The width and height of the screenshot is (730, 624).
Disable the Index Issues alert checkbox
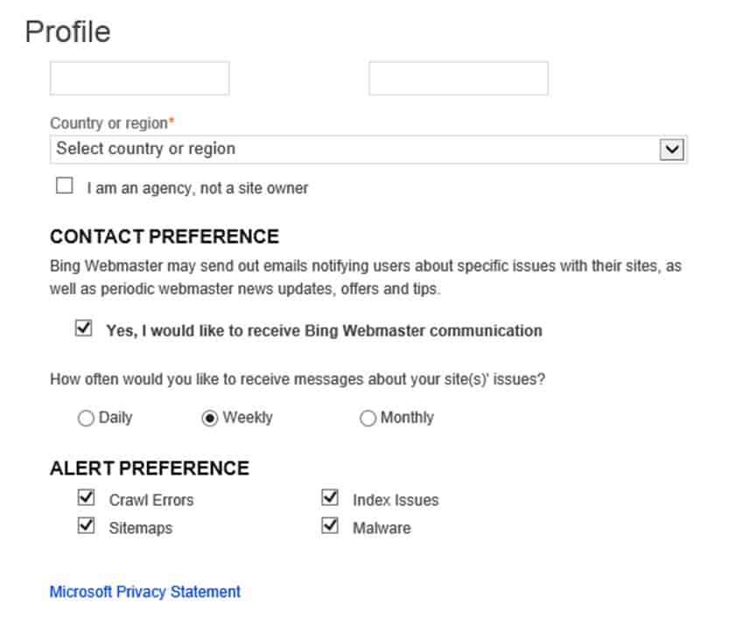coord(330,497)
